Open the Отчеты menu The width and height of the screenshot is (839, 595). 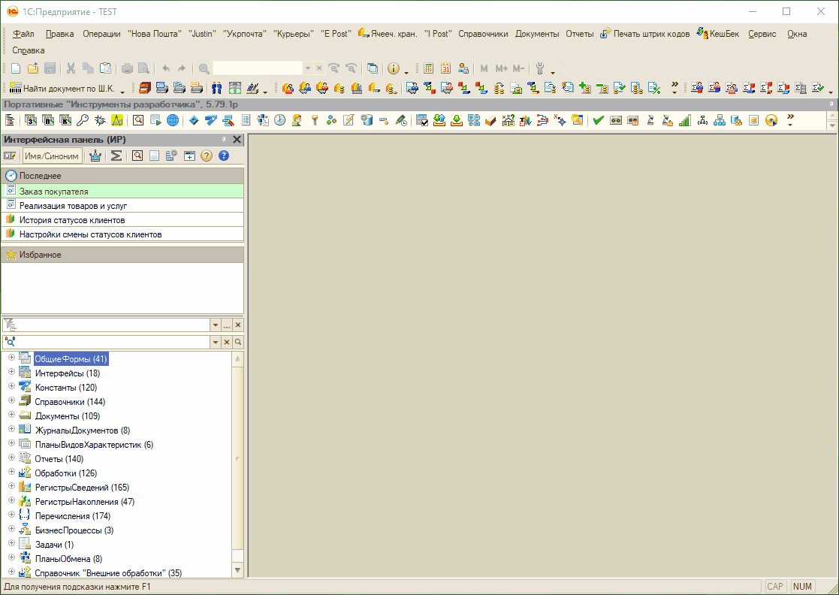(579, 34)
